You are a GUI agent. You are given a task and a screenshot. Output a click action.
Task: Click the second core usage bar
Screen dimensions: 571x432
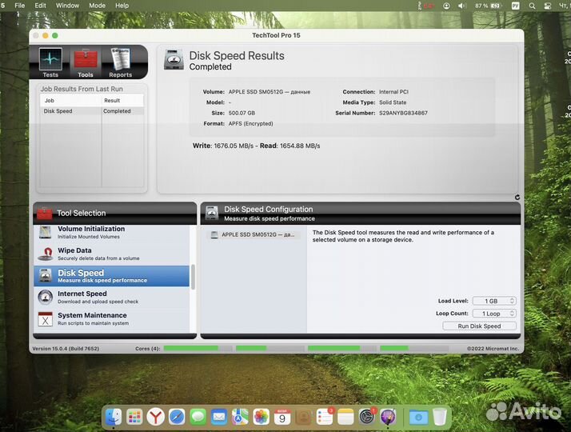point(270,348)
